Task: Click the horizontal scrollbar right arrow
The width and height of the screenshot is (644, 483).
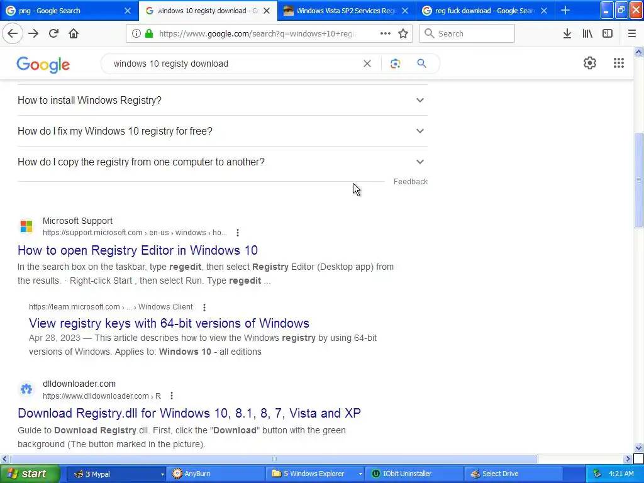Action: pos(628,458)
